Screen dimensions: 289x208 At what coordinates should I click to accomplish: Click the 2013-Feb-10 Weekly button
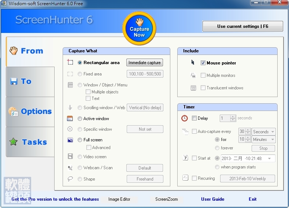[248, 179]
